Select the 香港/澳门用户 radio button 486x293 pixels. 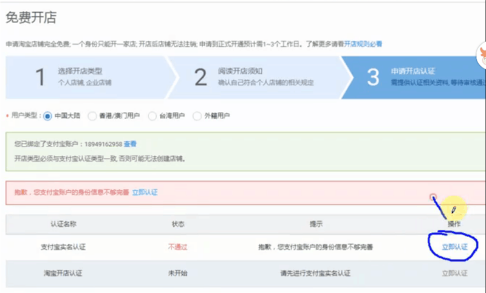click(x=92, y=116)
